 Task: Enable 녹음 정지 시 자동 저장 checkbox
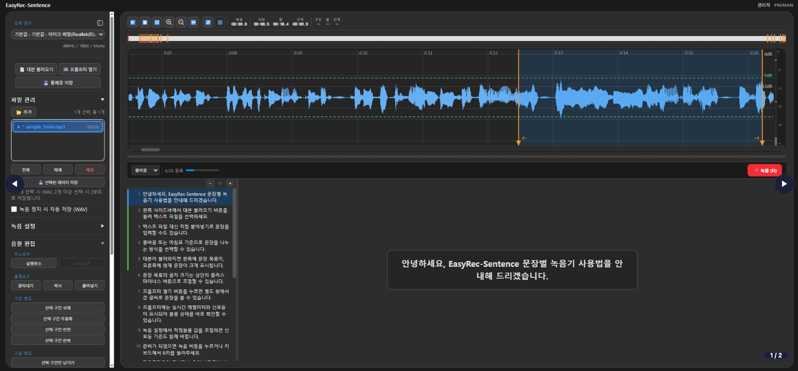14,209
